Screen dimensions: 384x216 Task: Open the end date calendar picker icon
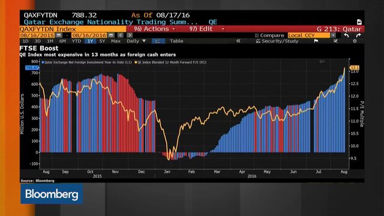pyautogui.click(x=111, y=35)
